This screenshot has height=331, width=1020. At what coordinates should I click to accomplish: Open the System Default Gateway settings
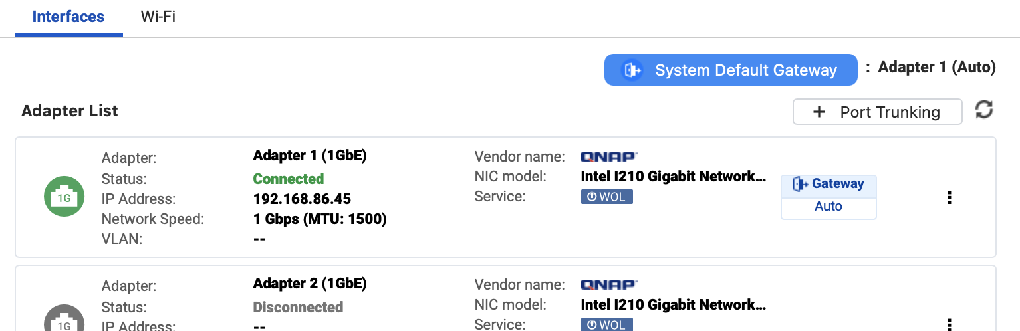731,70
